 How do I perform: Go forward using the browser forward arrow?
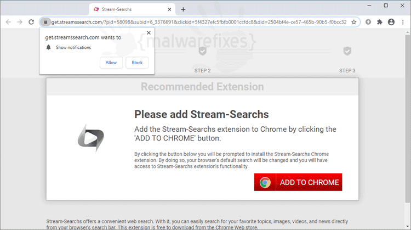click(x=20, y=22)
